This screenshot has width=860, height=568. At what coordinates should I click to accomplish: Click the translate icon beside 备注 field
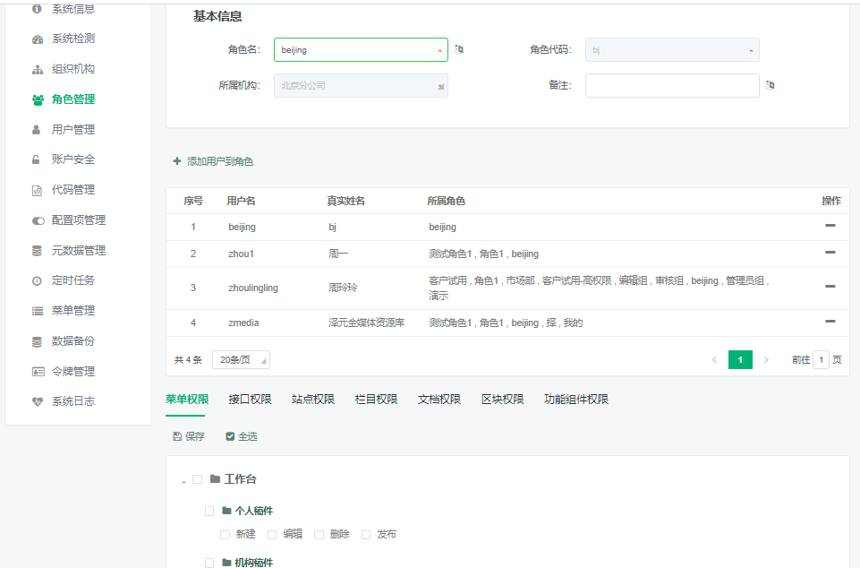(770, 85)
